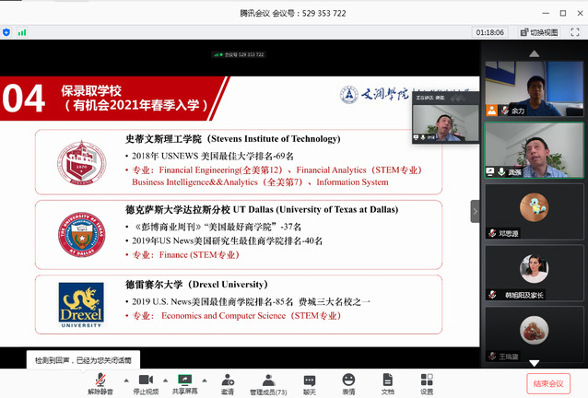Click the 检测到回声 echo notification tooltip

pos(83,360)
